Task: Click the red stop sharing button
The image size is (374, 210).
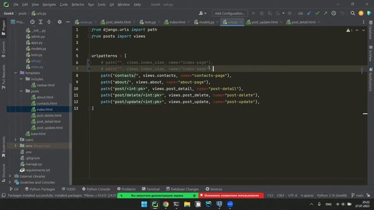Action: (231, 195)
